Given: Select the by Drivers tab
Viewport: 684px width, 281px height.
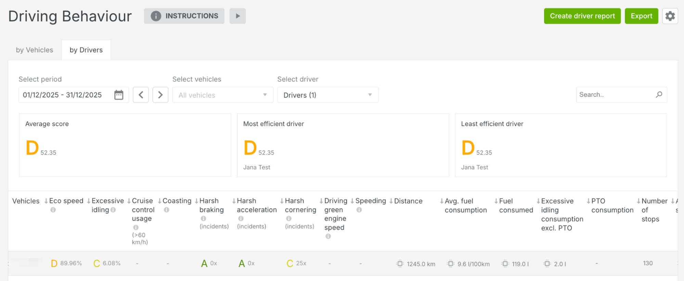Looking at the screenshot, I should pos(86,50).
